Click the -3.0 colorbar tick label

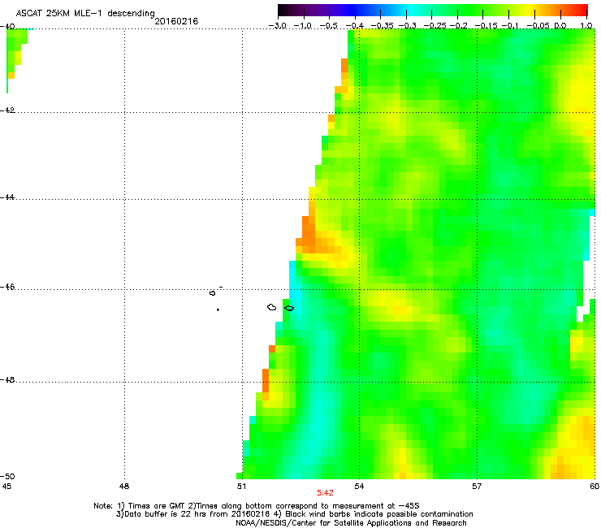(278, 26)
